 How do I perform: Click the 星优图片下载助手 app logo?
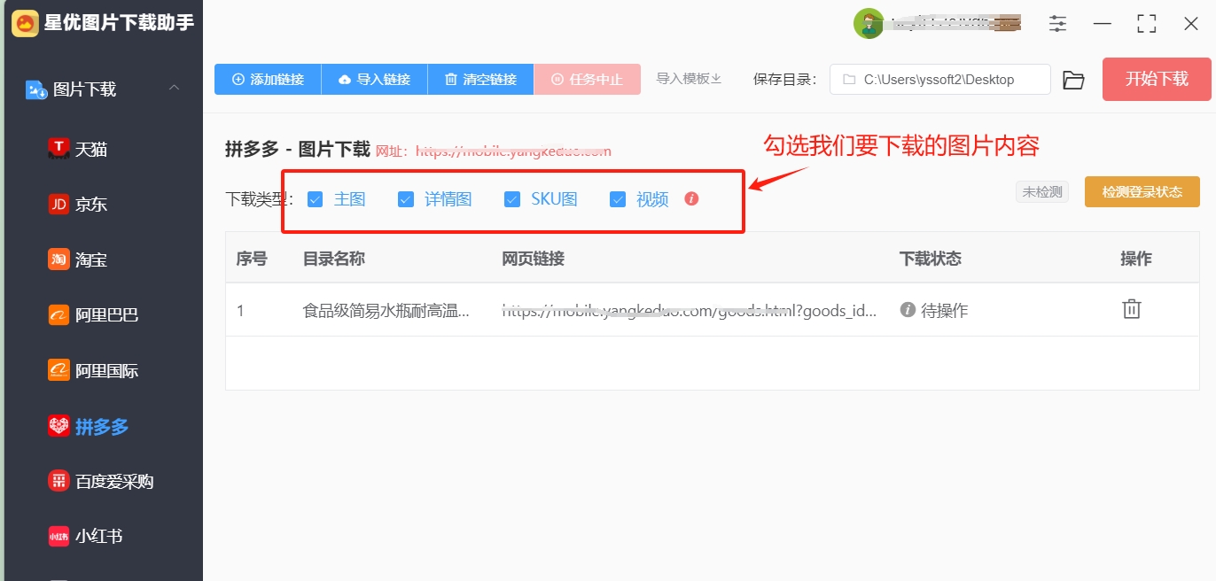(x=26, y=24)
